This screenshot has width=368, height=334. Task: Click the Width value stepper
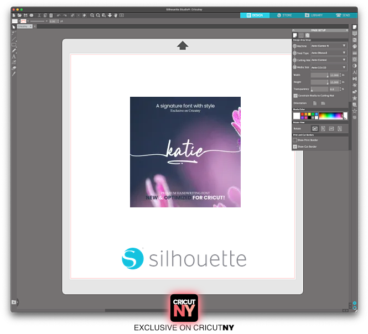click(x=340, y=75)
